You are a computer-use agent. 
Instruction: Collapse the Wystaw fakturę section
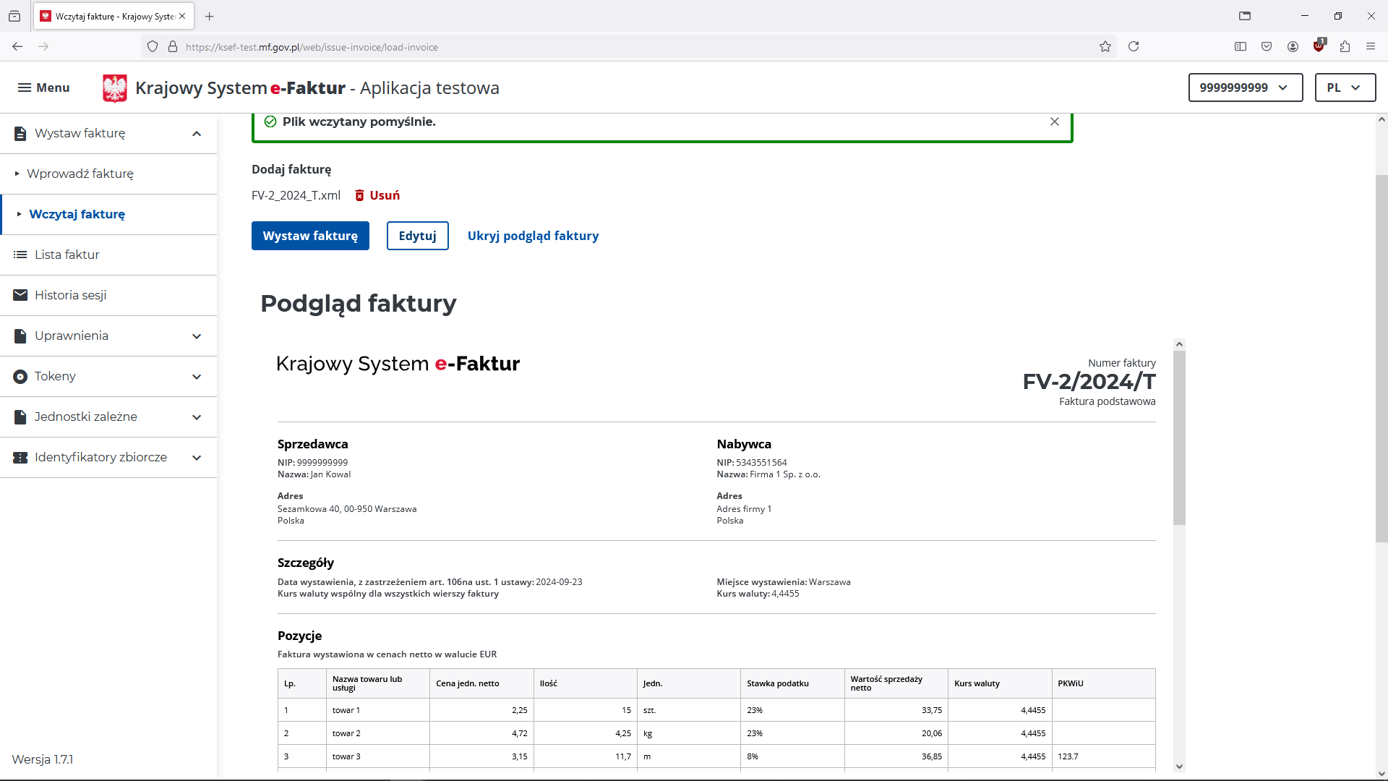[x=197, y=134]
